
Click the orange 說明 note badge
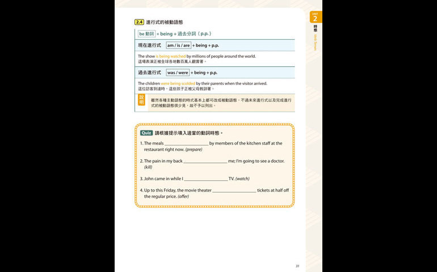(142, 100)
